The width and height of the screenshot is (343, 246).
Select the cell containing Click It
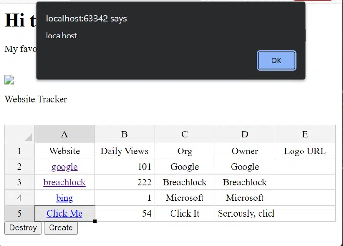pos(185,213)
